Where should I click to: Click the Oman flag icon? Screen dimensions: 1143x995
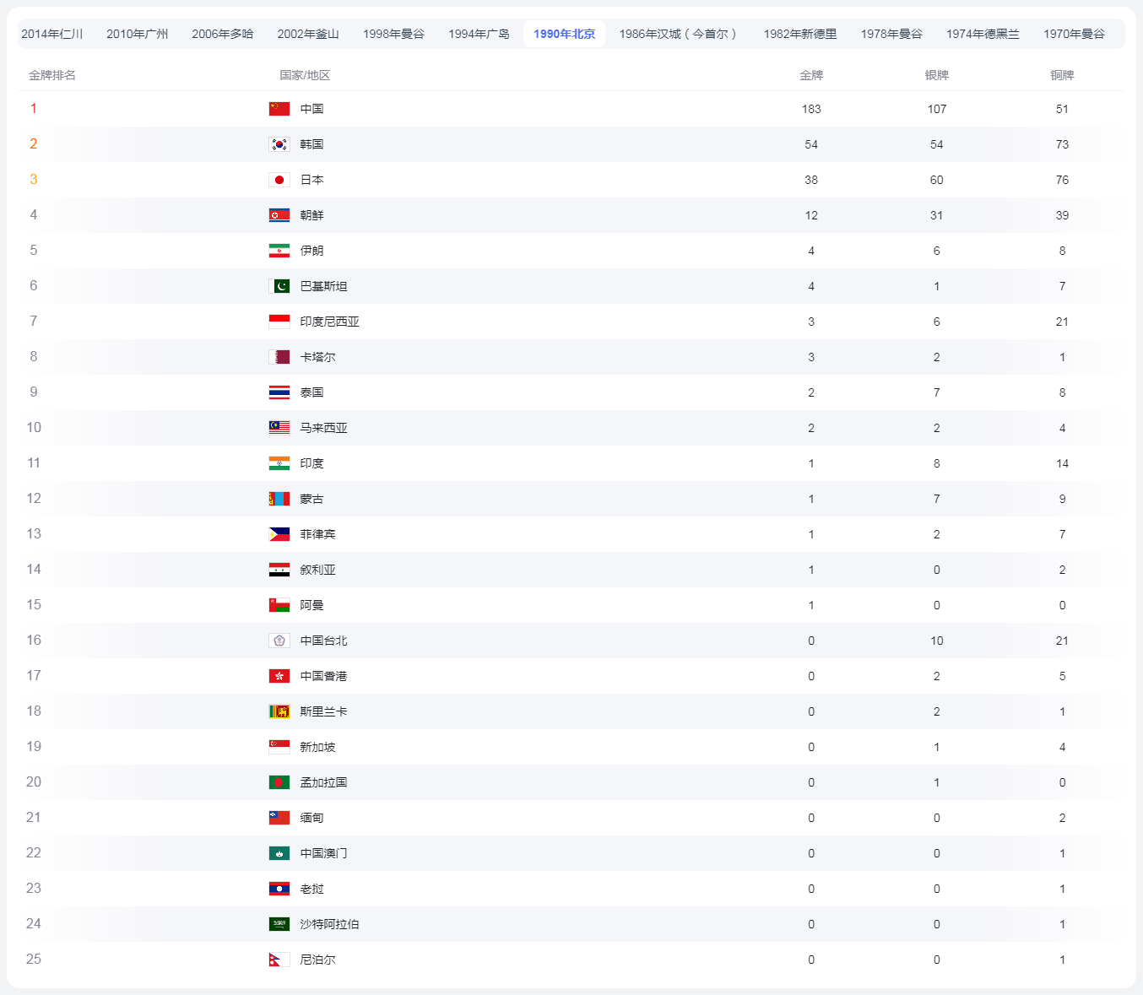click(x=279, y=605)
